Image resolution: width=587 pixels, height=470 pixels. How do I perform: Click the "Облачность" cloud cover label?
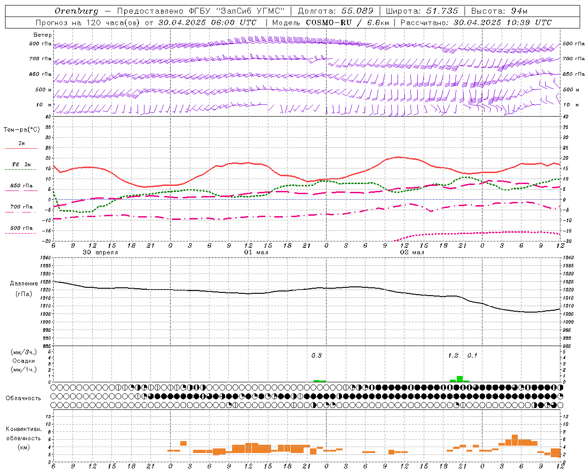(x=23, y=398)
